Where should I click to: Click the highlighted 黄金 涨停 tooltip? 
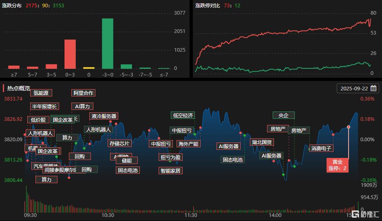pyautogui.click(x=337, y=165)
